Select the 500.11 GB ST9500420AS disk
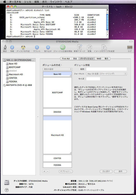Viewport: 136px width, 195px height. (x=19, y=60)
